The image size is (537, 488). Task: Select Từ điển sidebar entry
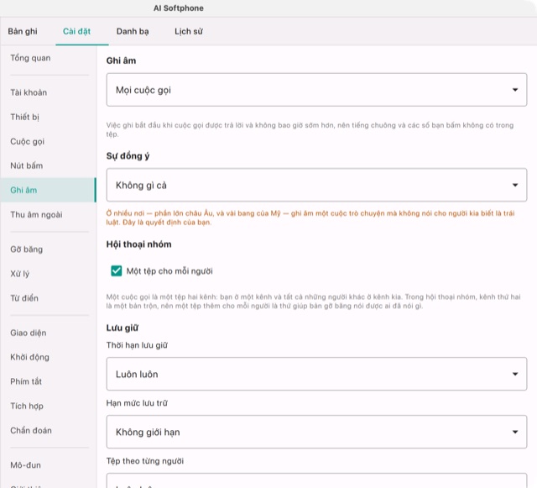point(49,298)
